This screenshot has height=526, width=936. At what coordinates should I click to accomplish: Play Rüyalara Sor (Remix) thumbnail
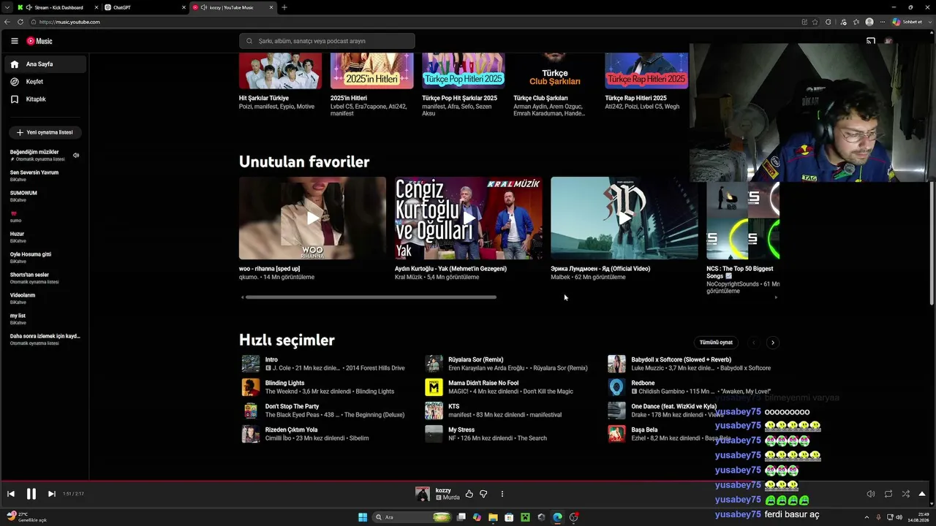(x=434, y=364)
